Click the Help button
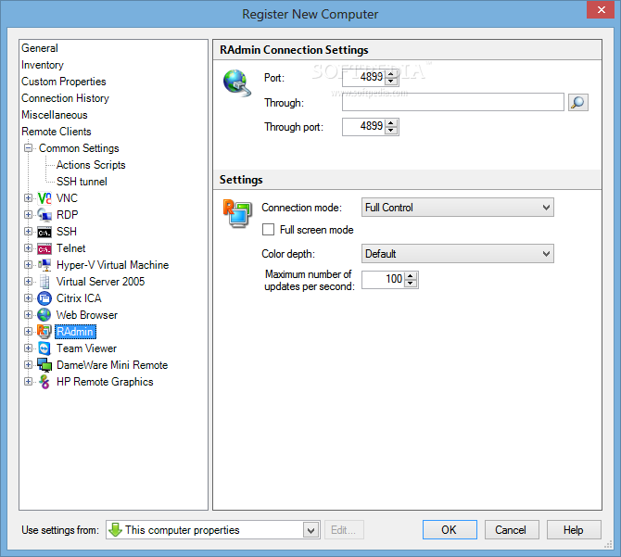 point(574,530)
